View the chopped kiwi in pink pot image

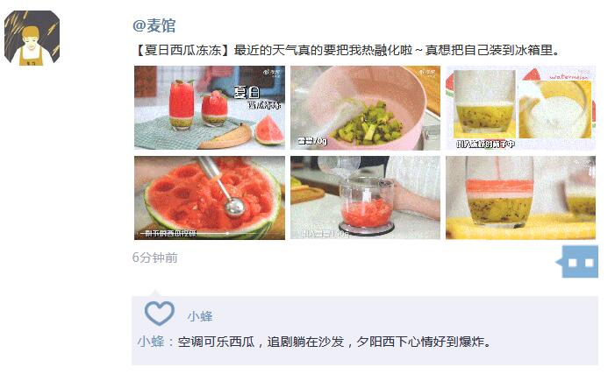[365, 108]
